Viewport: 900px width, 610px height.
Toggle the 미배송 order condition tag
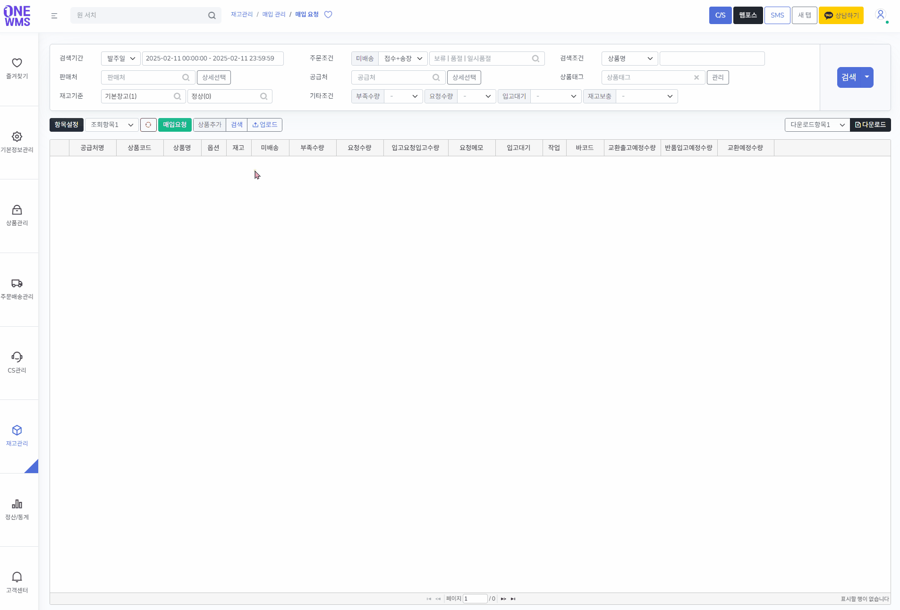click(x=365, y=59)
